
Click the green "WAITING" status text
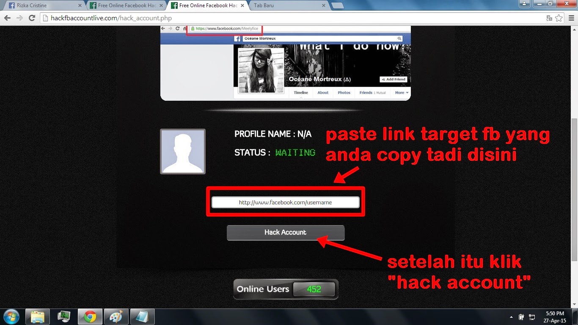295,153
